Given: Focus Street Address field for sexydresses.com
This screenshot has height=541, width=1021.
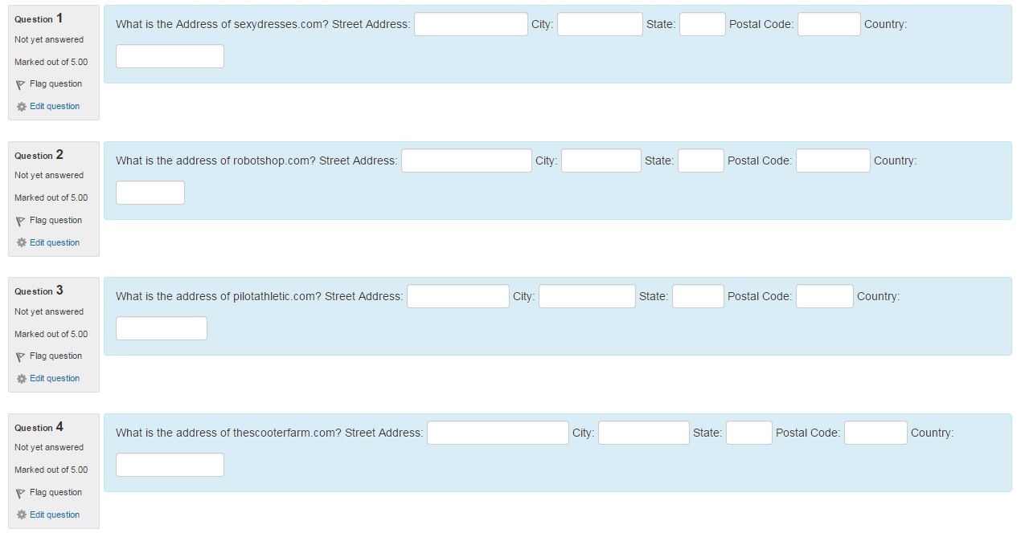Looking at the screenshot, I should (471, 24).
